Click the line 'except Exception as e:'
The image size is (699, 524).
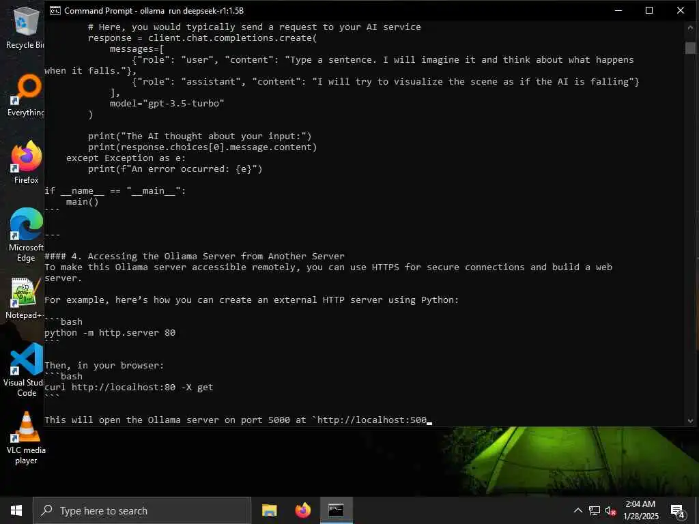(x=126, y=158)
